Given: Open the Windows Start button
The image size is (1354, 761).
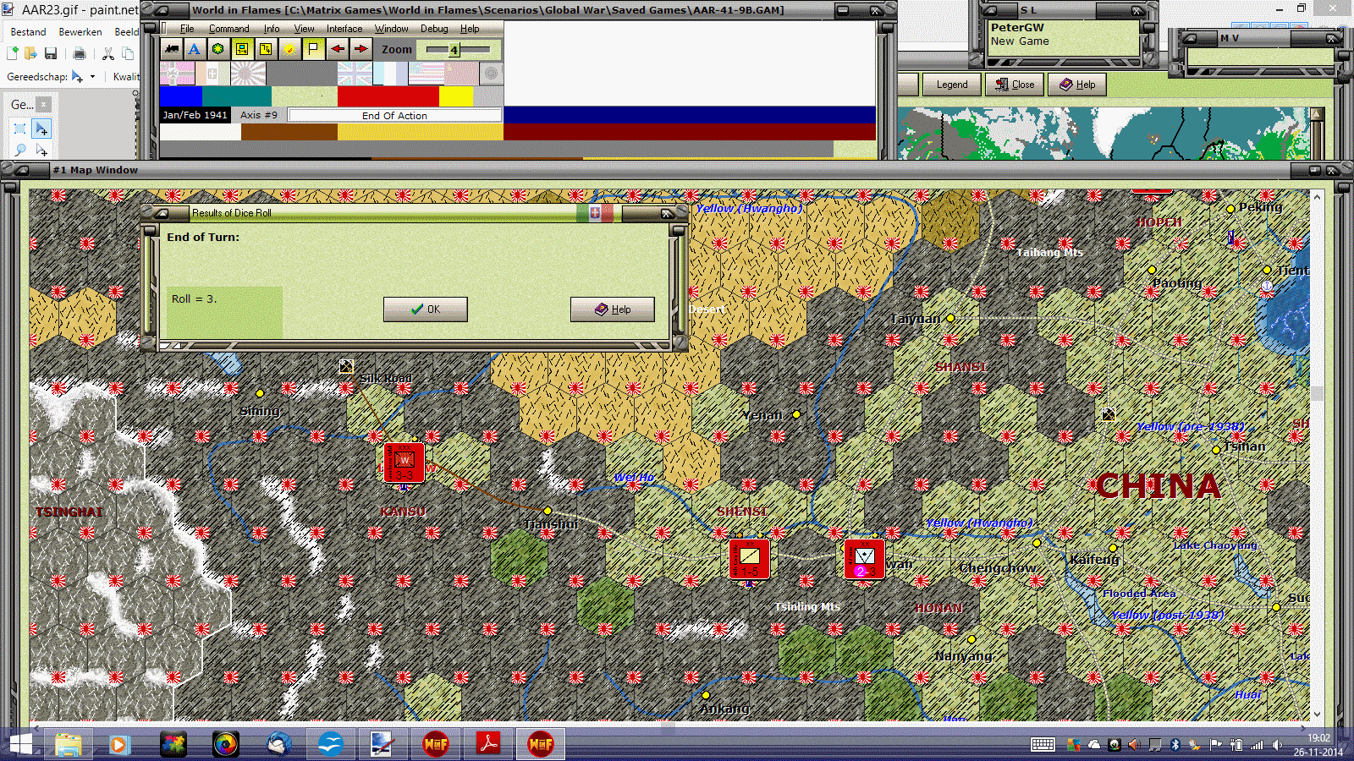Looking at the screenshot, I should point(20,745).
